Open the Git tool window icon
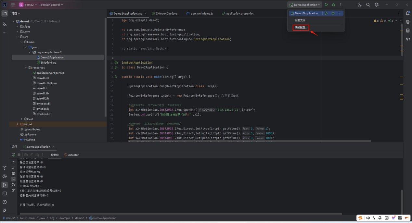This screenshot has width=412, height=223. [x=5, y=210]
